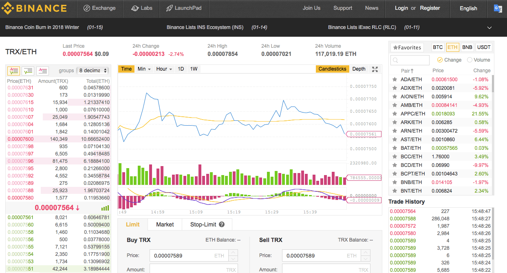Open the Labs page

pyautogui.click(x=142, y=8)
